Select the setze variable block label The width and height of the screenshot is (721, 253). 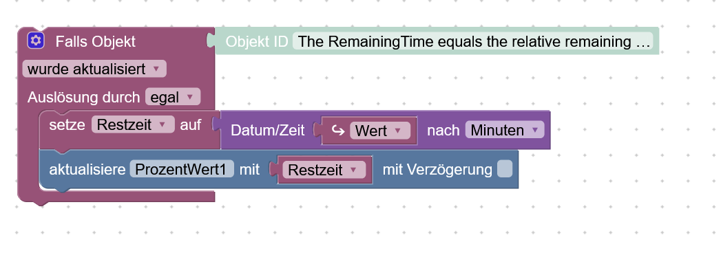coord(67,125)
